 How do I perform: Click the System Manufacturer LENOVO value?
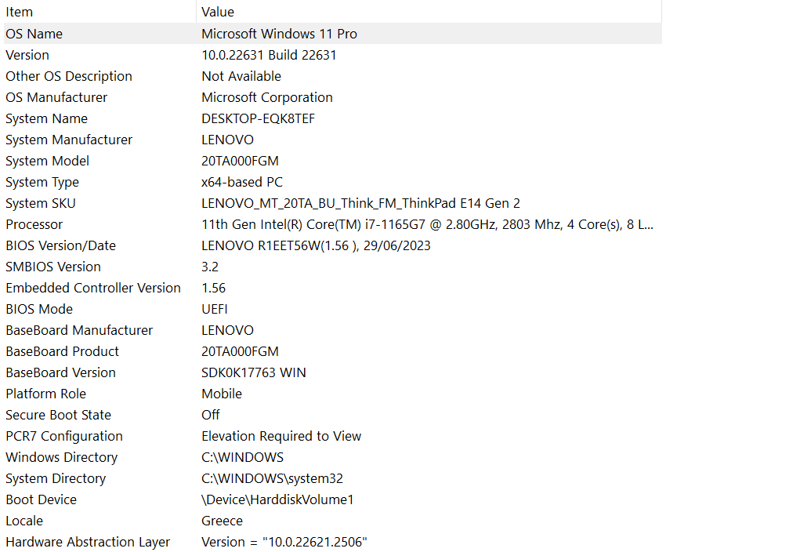click(x=227, y=140)
